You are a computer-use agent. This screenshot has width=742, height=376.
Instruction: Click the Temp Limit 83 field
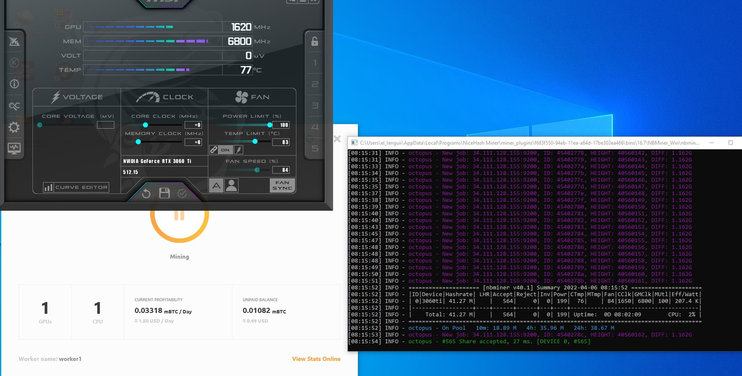point(281,142)
